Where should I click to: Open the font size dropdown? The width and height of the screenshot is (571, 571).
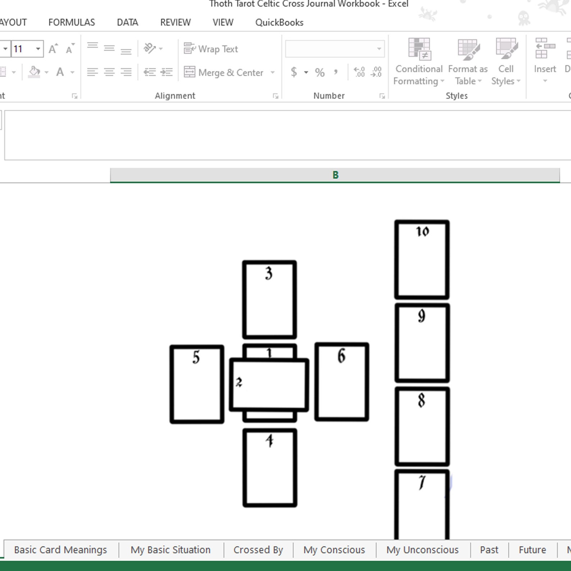[x=38, y=49]
